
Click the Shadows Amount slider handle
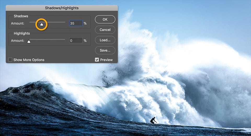coord(42,24)
